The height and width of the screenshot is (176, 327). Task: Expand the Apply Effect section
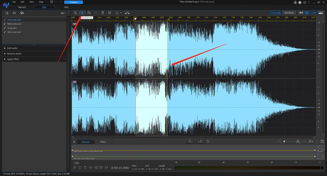(13, 59)
